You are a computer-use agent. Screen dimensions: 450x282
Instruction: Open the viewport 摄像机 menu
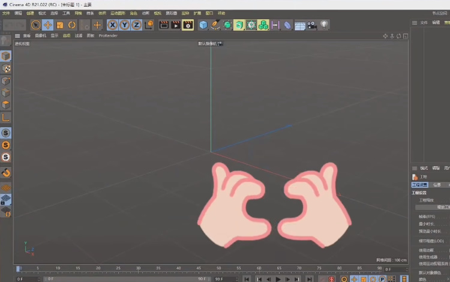click(40, 35)
